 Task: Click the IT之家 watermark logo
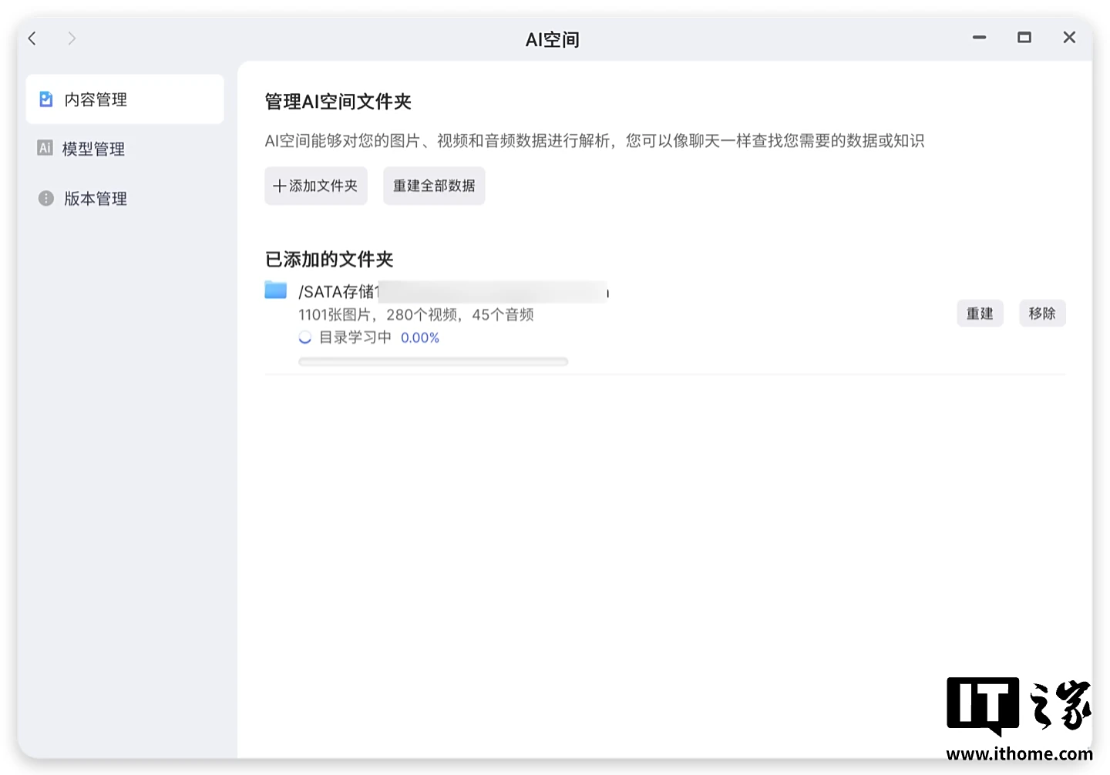click(1018, 718)
